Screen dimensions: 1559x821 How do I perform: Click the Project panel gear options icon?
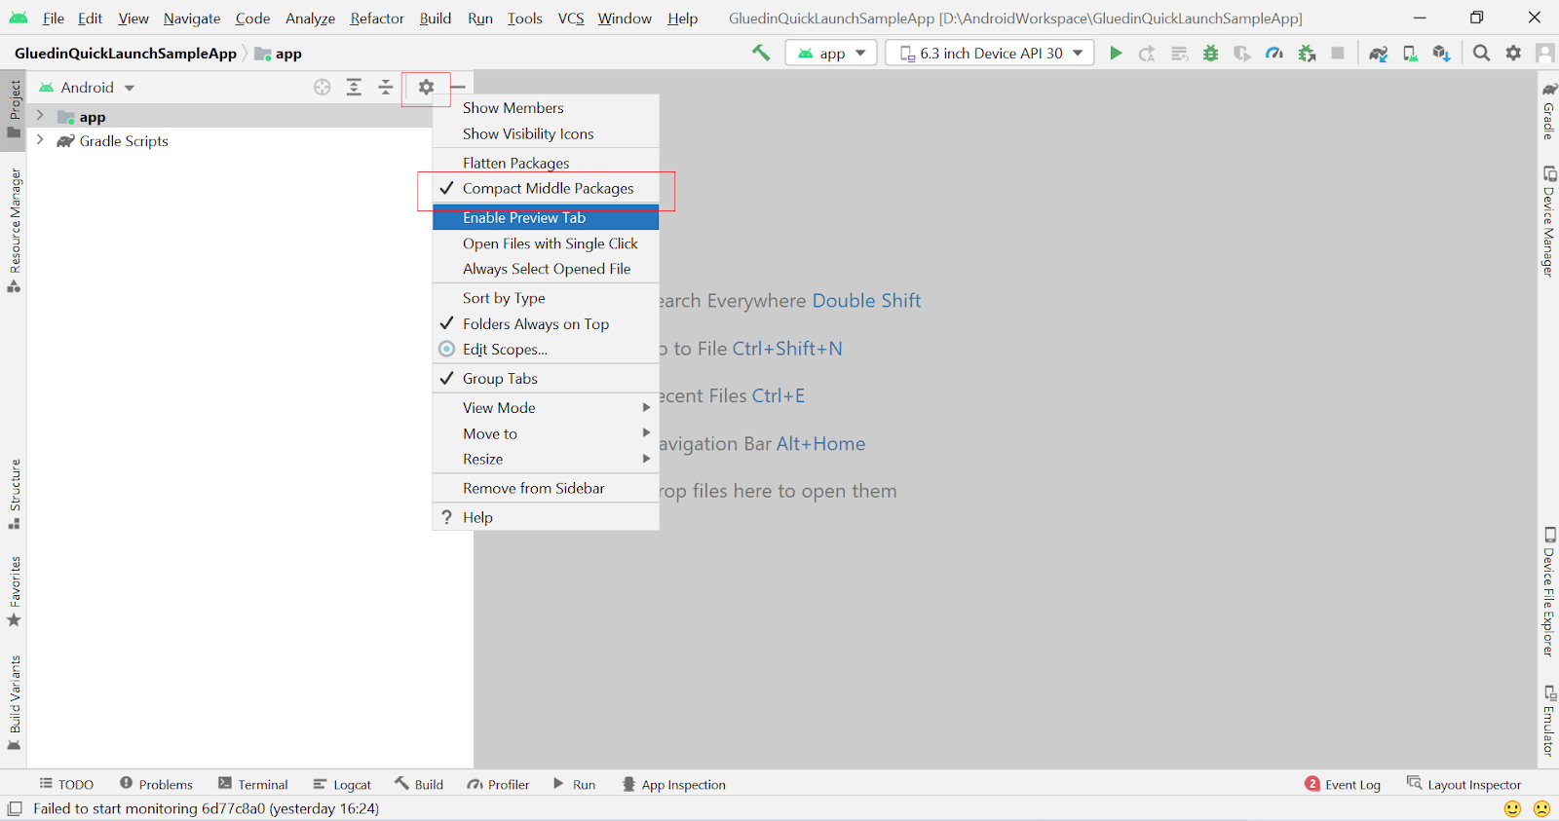click(426, 87)
